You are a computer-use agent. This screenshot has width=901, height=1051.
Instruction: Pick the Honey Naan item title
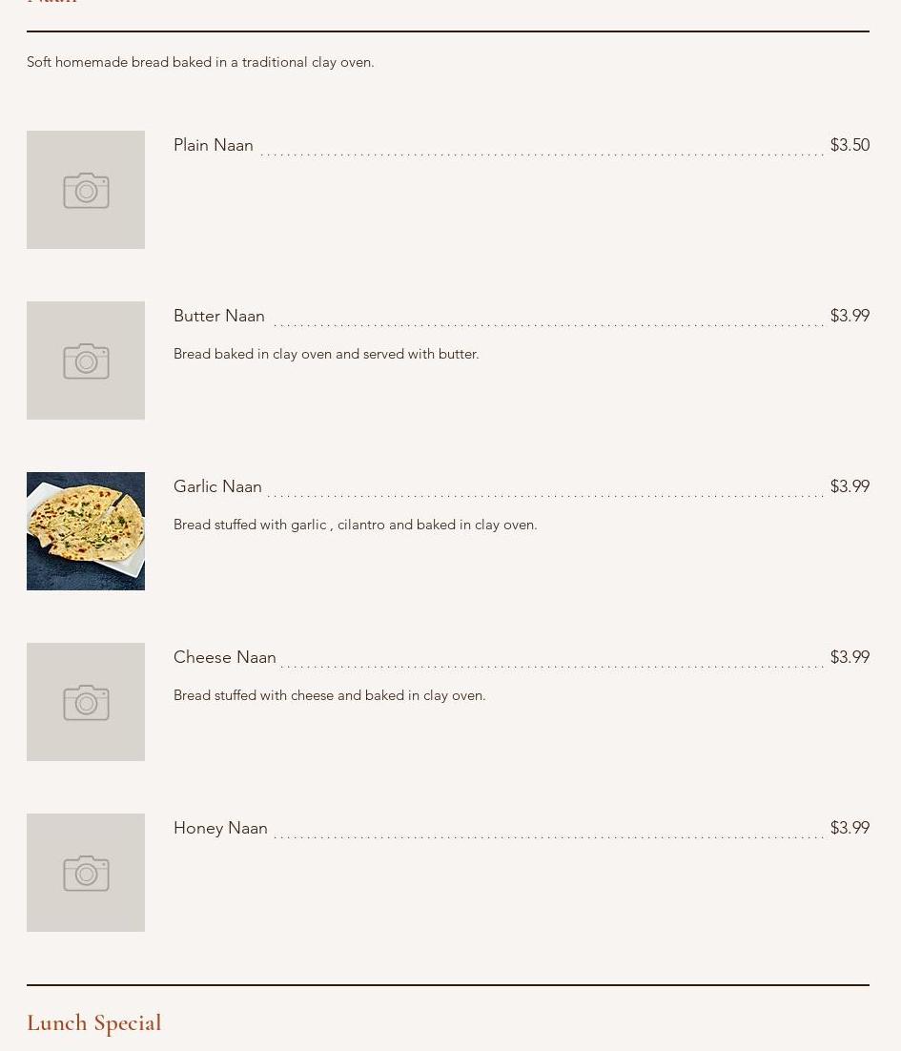[x=220, y=828]
